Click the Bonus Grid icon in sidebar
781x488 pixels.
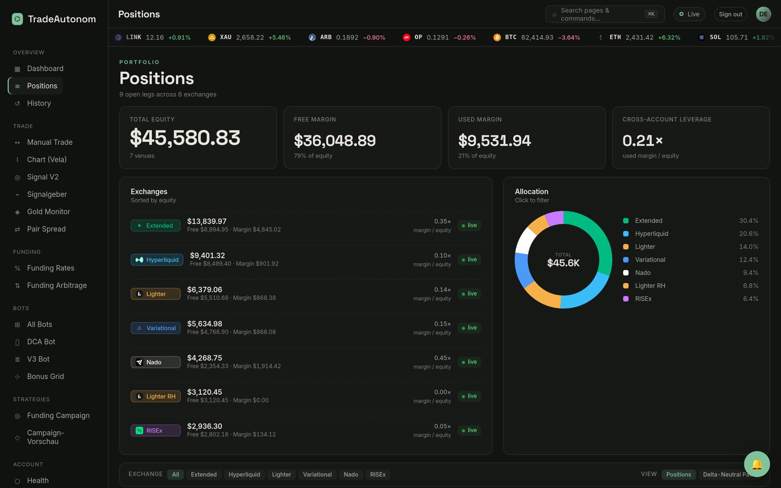click(17, 377)
